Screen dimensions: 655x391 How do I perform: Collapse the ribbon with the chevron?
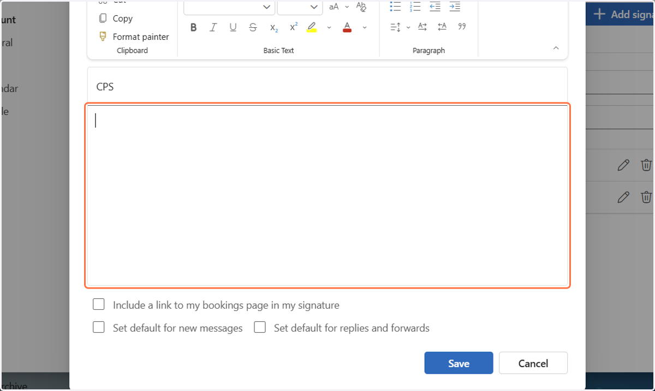coord(556,48)
